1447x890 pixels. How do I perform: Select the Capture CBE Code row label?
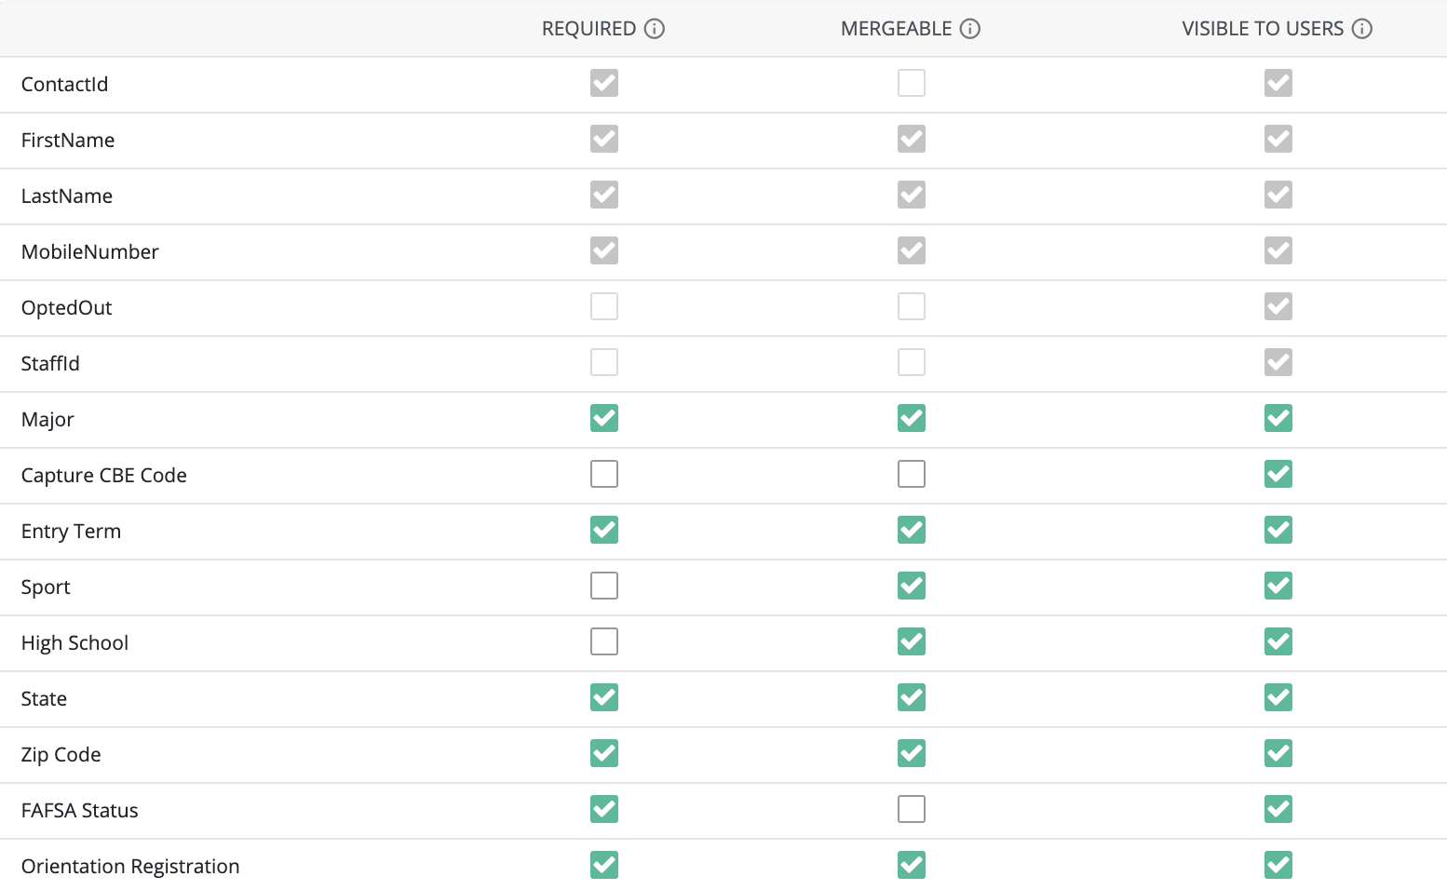point(104,475)
